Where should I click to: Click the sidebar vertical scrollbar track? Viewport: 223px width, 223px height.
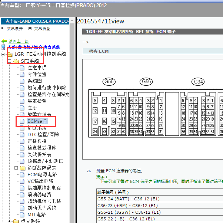[x=72, y=123]
